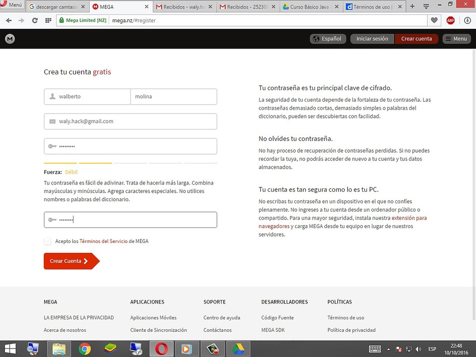This screenshot has height=357, width=476.
Task: Open the Términos del Servicio link
Action: click(104, 241)
